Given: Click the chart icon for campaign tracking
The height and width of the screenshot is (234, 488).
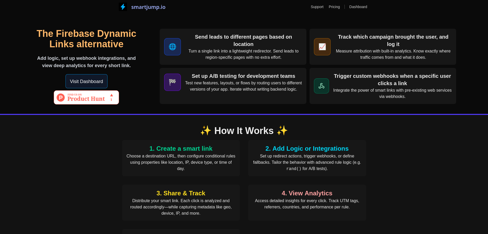Looking at the screenshot, I should tap(322, 47).
